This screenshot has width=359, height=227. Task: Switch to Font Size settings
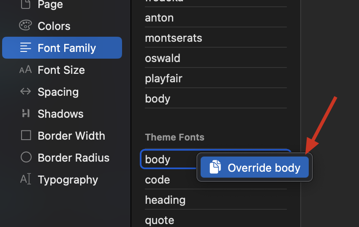pyautogui.click(x=61, y=70)
